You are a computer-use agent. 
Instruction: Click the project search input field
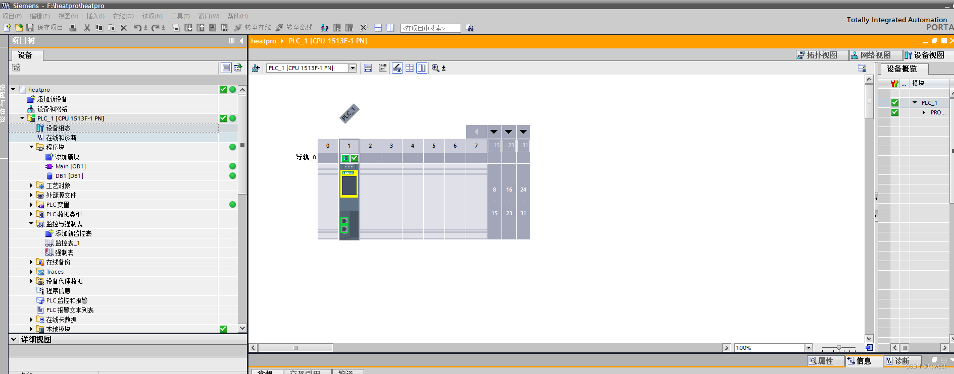coord(431,28)
